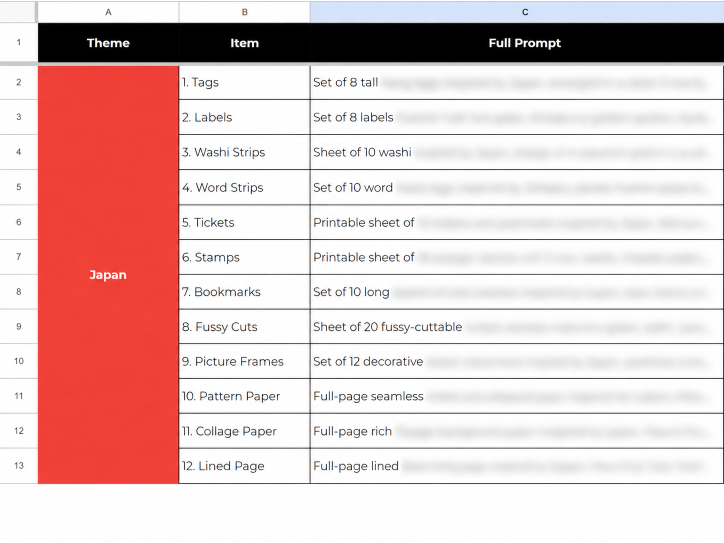
Task: Click the 'Set of 8 labels' prompt cell
Action: pyautogui.click(x=517, y=117)
